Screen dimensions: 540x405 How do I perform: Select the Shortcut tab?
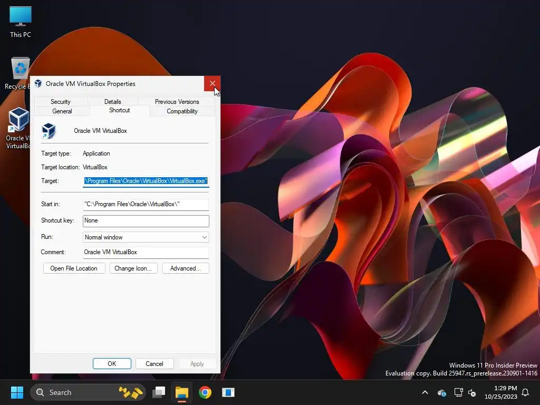[120, 110]
